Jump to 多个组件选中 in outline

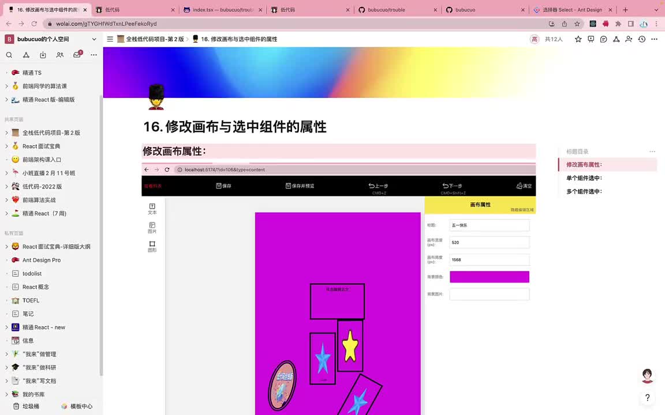[x=584, y=191]
